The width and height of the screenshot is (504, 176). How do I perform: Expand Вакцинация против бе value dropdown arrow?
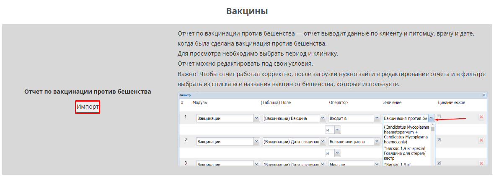tap(431, 118)
